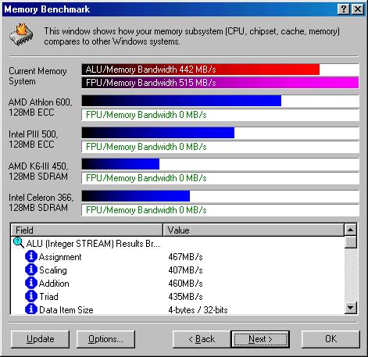This screenshot has height=357, width=368.
Task: Click the results list scroll up arrow
Action: point(351,230)
